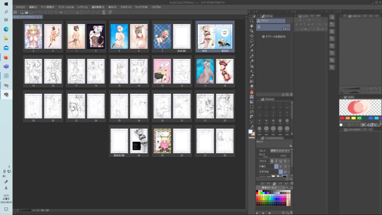Select the Lasso selection tool
382x215 pixels.
[252, 41]
